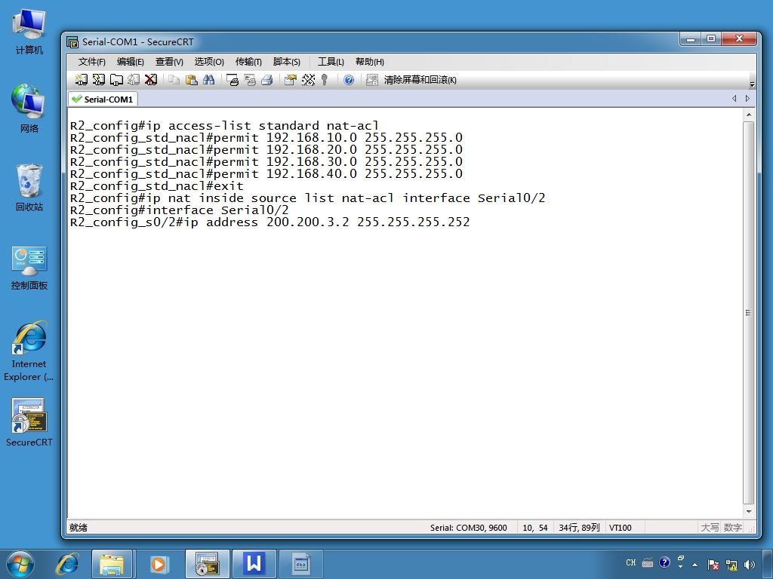
Task: Click the Paste clipboard toolbar icon
Action: 191,80
